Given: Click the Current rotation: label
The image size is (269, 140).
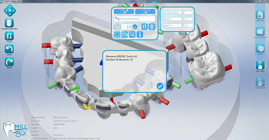Looking at the screenshot, I should click(171, 13).
